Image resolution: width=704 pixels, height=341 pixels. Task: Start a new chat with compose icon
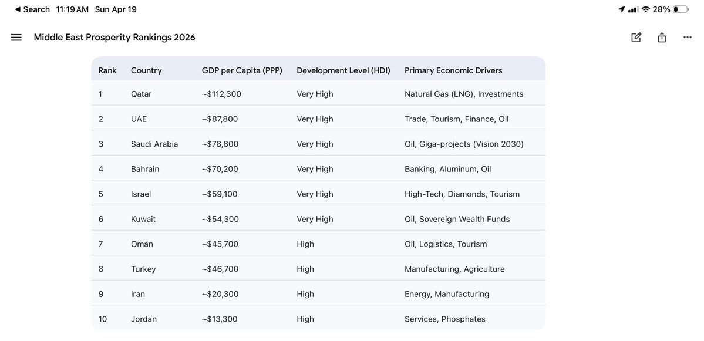(x=636, y=38)
